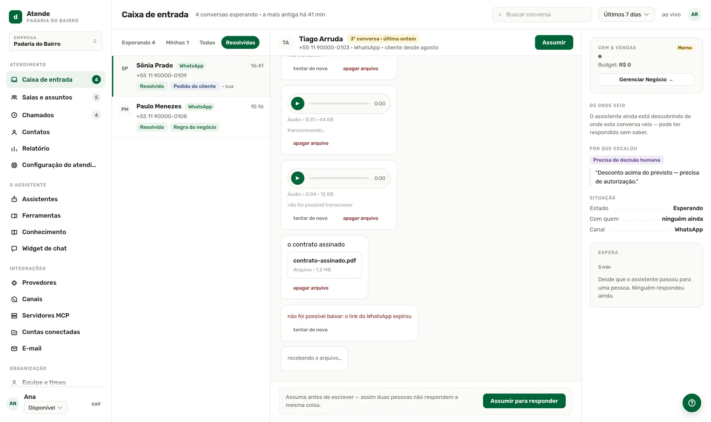Click the Salas e assuntos people icon
Image resolution: width=711 pixels, height=422 pixels.
14,97
